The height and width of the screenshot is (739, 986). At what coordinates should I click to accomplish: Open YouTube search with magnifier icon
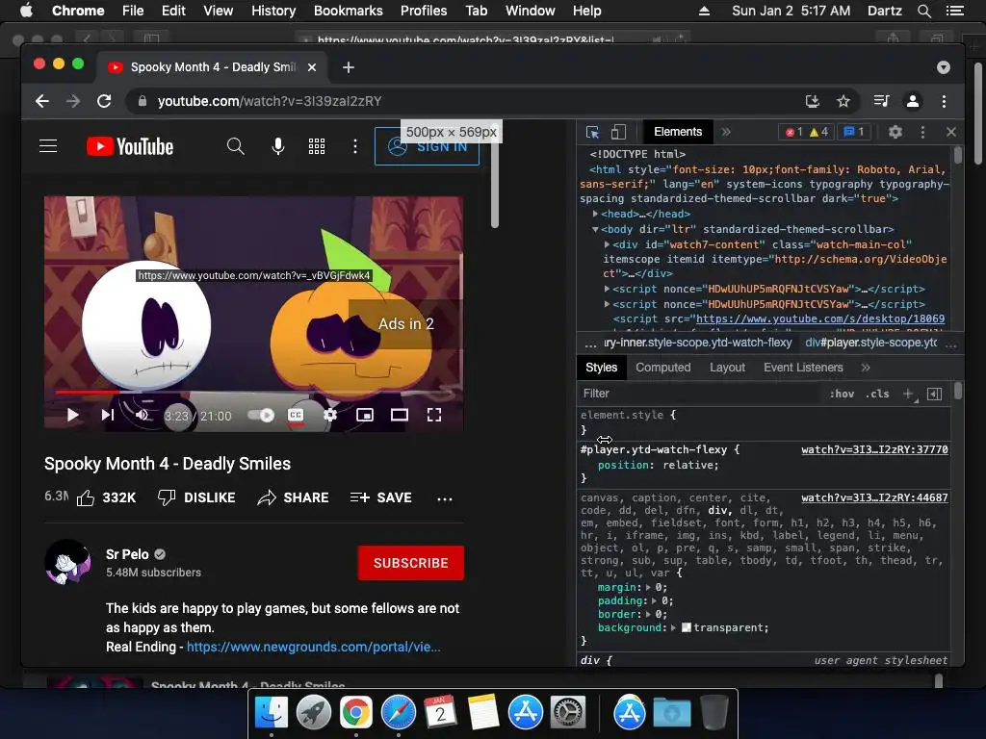(x=235, y=146)
